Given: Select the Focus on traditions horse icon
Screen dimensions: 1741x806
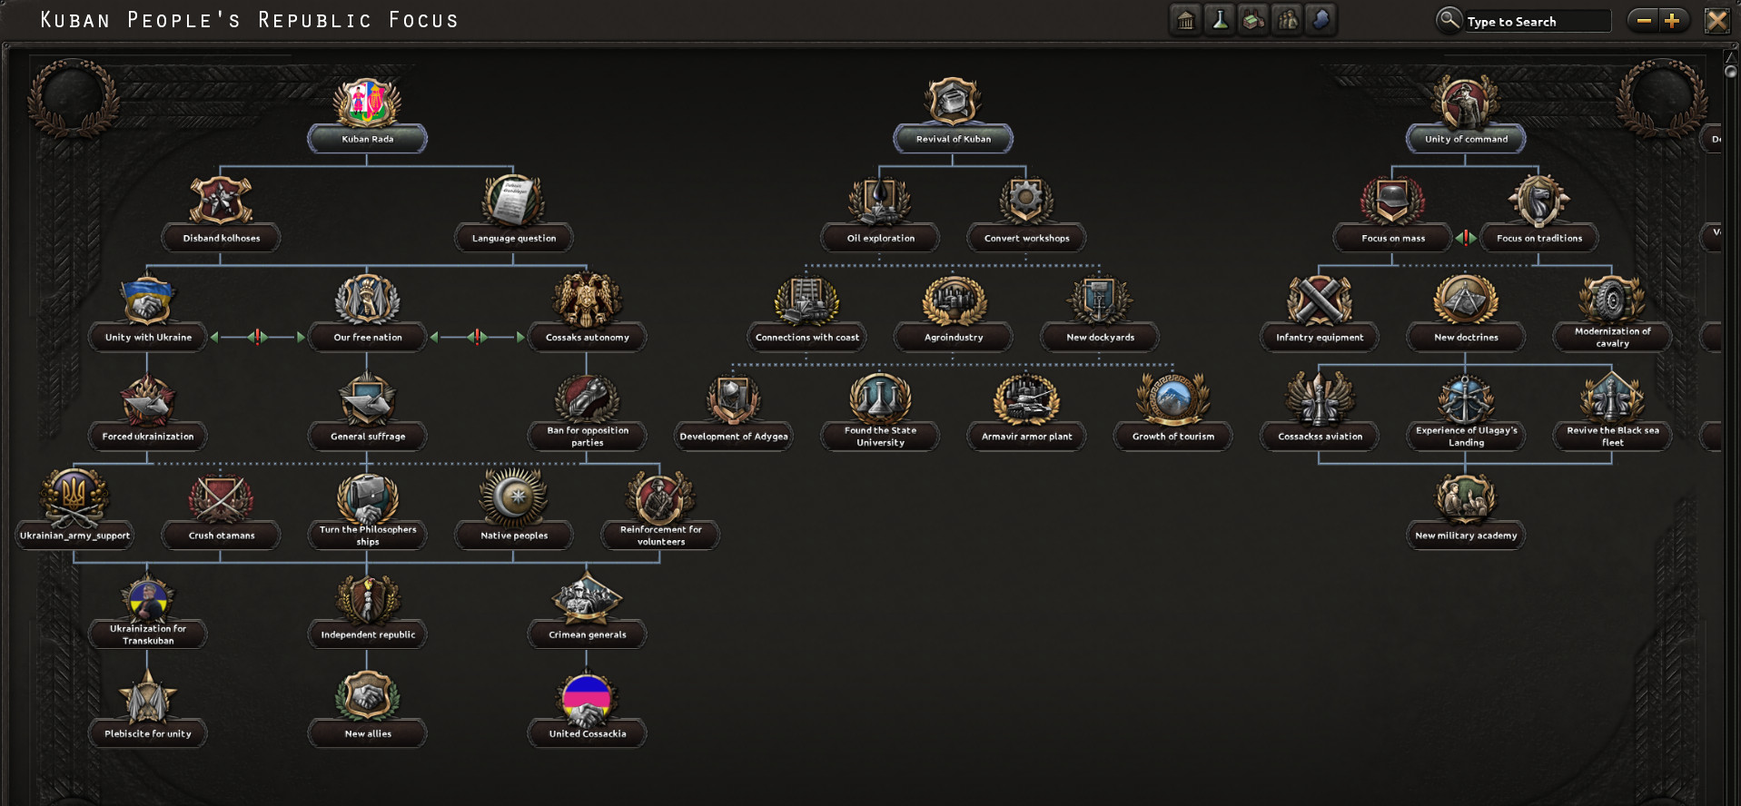Looking at the screenshot, I should coord(1538,201).
